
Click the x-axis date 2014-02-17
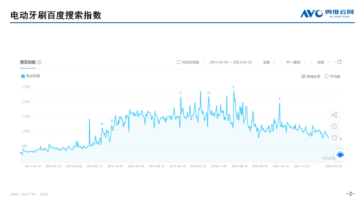pyautogui.click(x=94, y=166)
